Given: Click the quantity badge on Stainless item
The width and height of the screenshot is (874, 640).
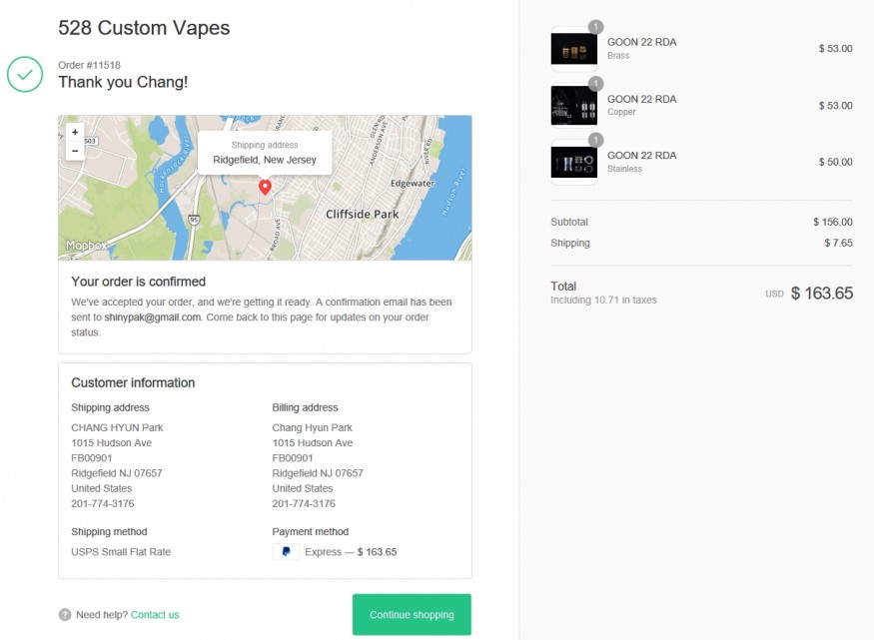Looking at the screenshot, I should (x=595, y=140).
